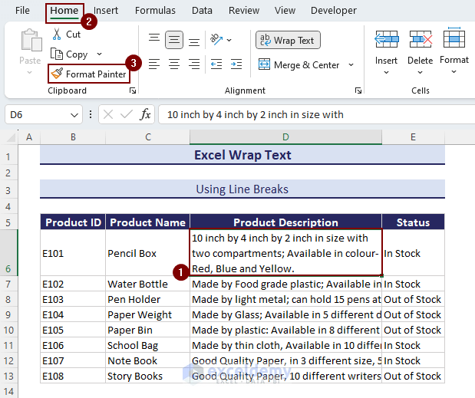Viewport: 475px width, 398px height.
Task: Open the Name Box dropdown arrow
Action: [x=74, y=115]
